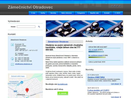Click the print icon in header

click(117, 6)
